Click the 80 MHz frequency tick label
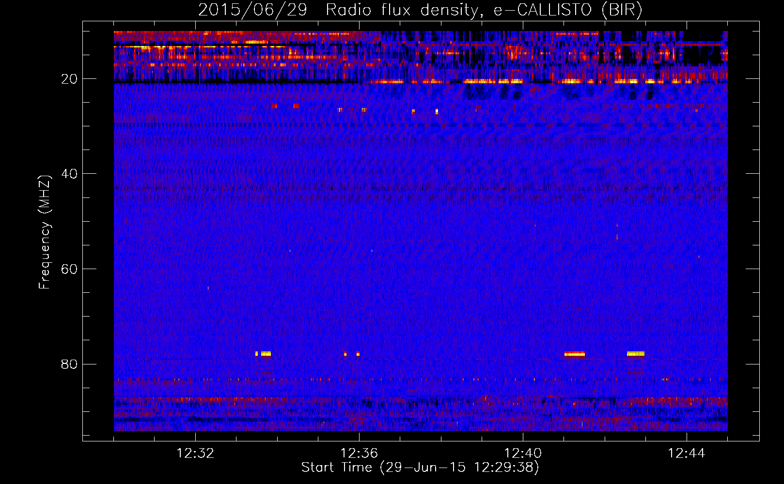 point(69,364)
